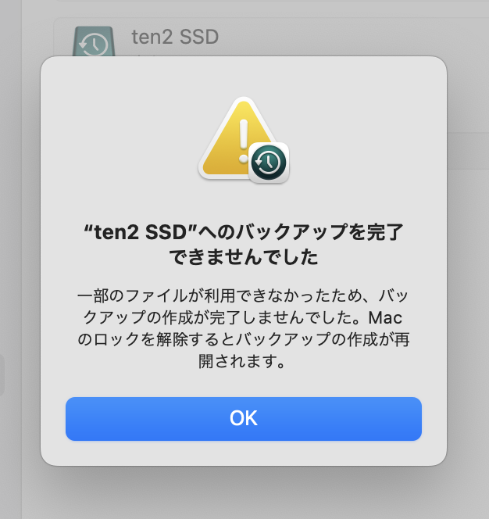
Task: Click the ten2 SSD disk name label
Action: 175,37
